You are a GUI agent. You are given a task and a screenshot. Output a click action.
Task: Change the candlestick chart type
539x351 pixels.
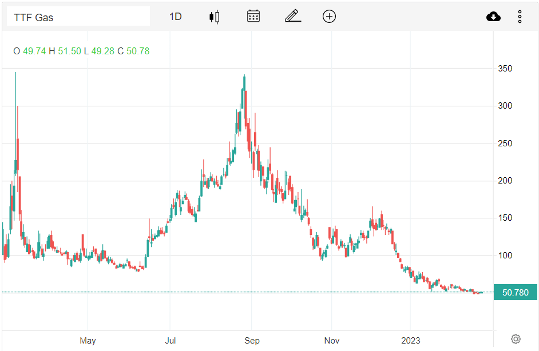214,17
